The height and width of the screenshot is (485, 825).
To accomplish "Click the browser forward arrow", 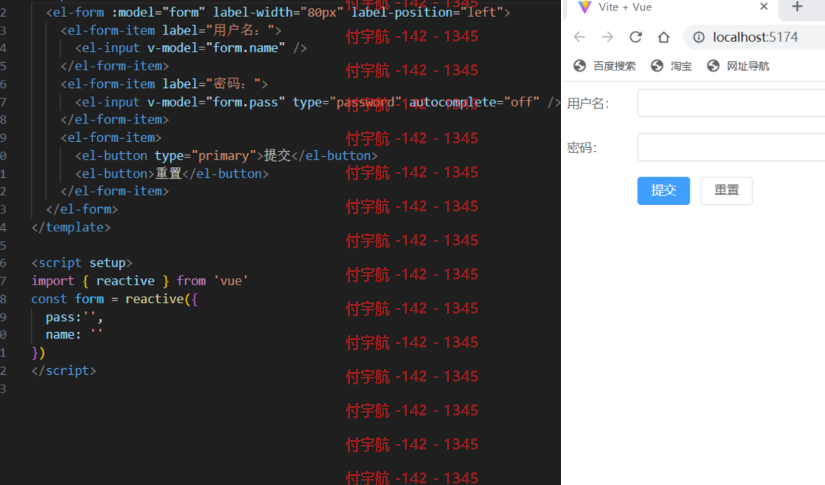I will (x=607, y=37).
